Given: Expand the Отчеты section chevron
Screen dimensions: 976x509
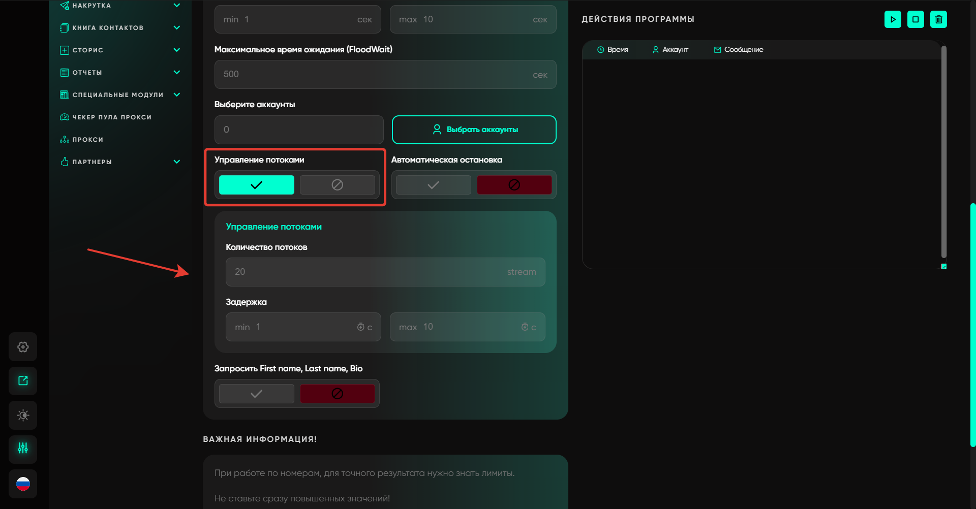Looking at the screenshot, I should [x=177, y=72].
